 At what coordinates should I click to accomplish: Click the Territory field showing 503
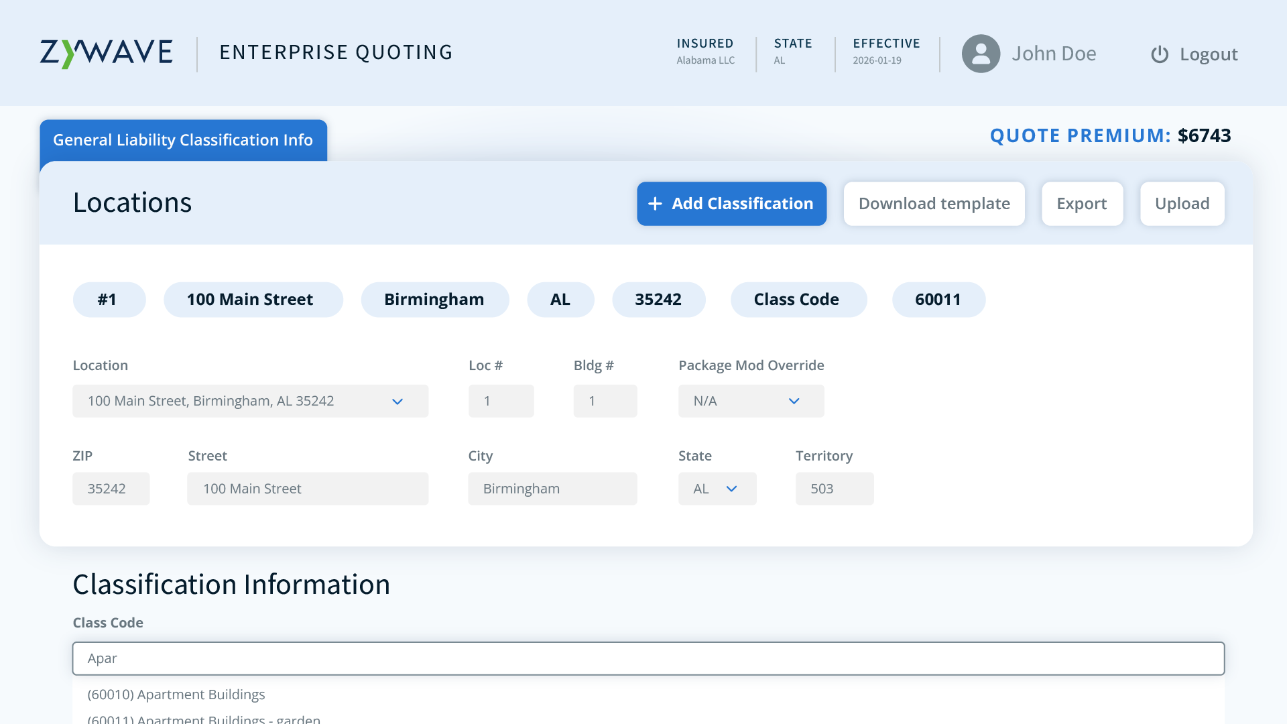[834, 489]
